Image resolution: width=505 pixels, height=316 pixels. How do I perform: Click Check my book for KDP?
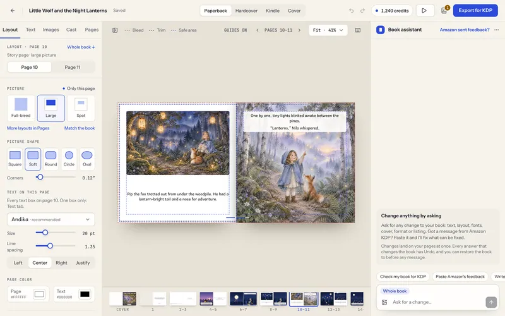[x=403, y=277]
